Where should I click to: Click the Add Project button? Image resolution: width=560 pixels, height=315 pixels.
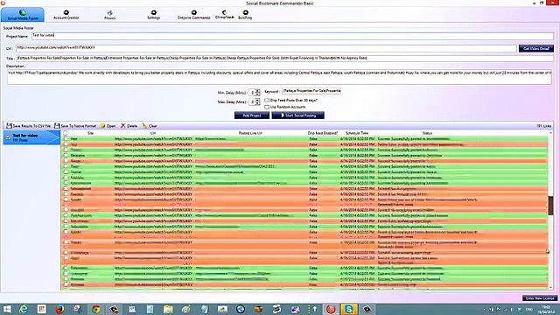pyautogui.click(x=252, y=115)
